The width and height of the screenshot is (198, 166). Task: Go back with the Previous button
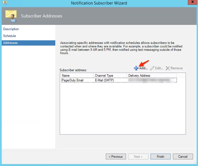116,156
